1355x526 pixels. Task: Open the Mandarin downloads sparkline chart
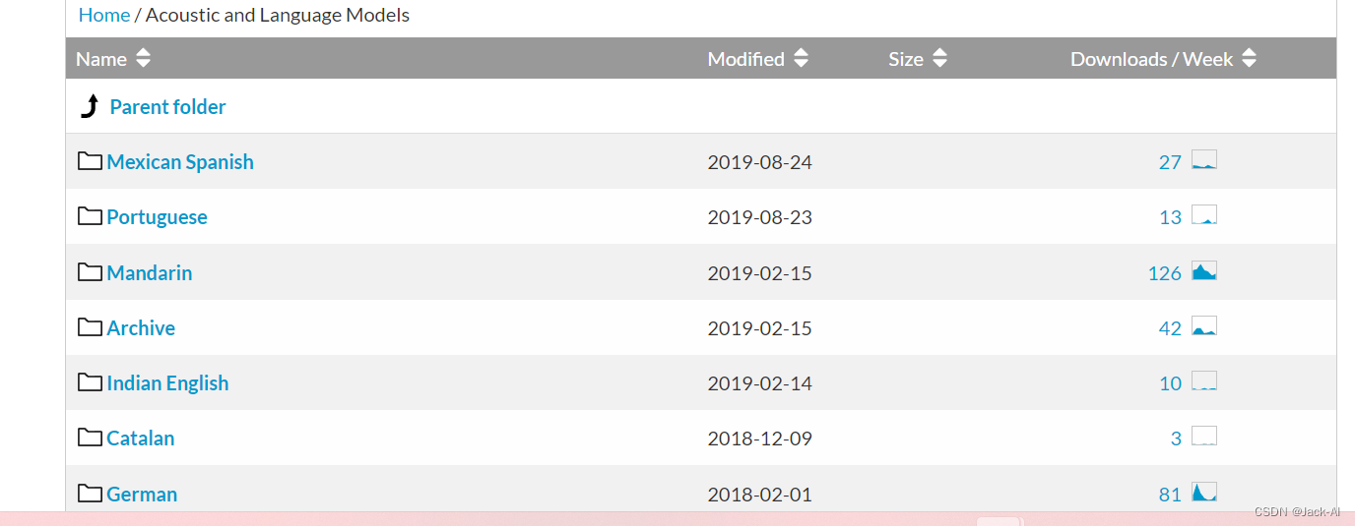point(1204,271)
